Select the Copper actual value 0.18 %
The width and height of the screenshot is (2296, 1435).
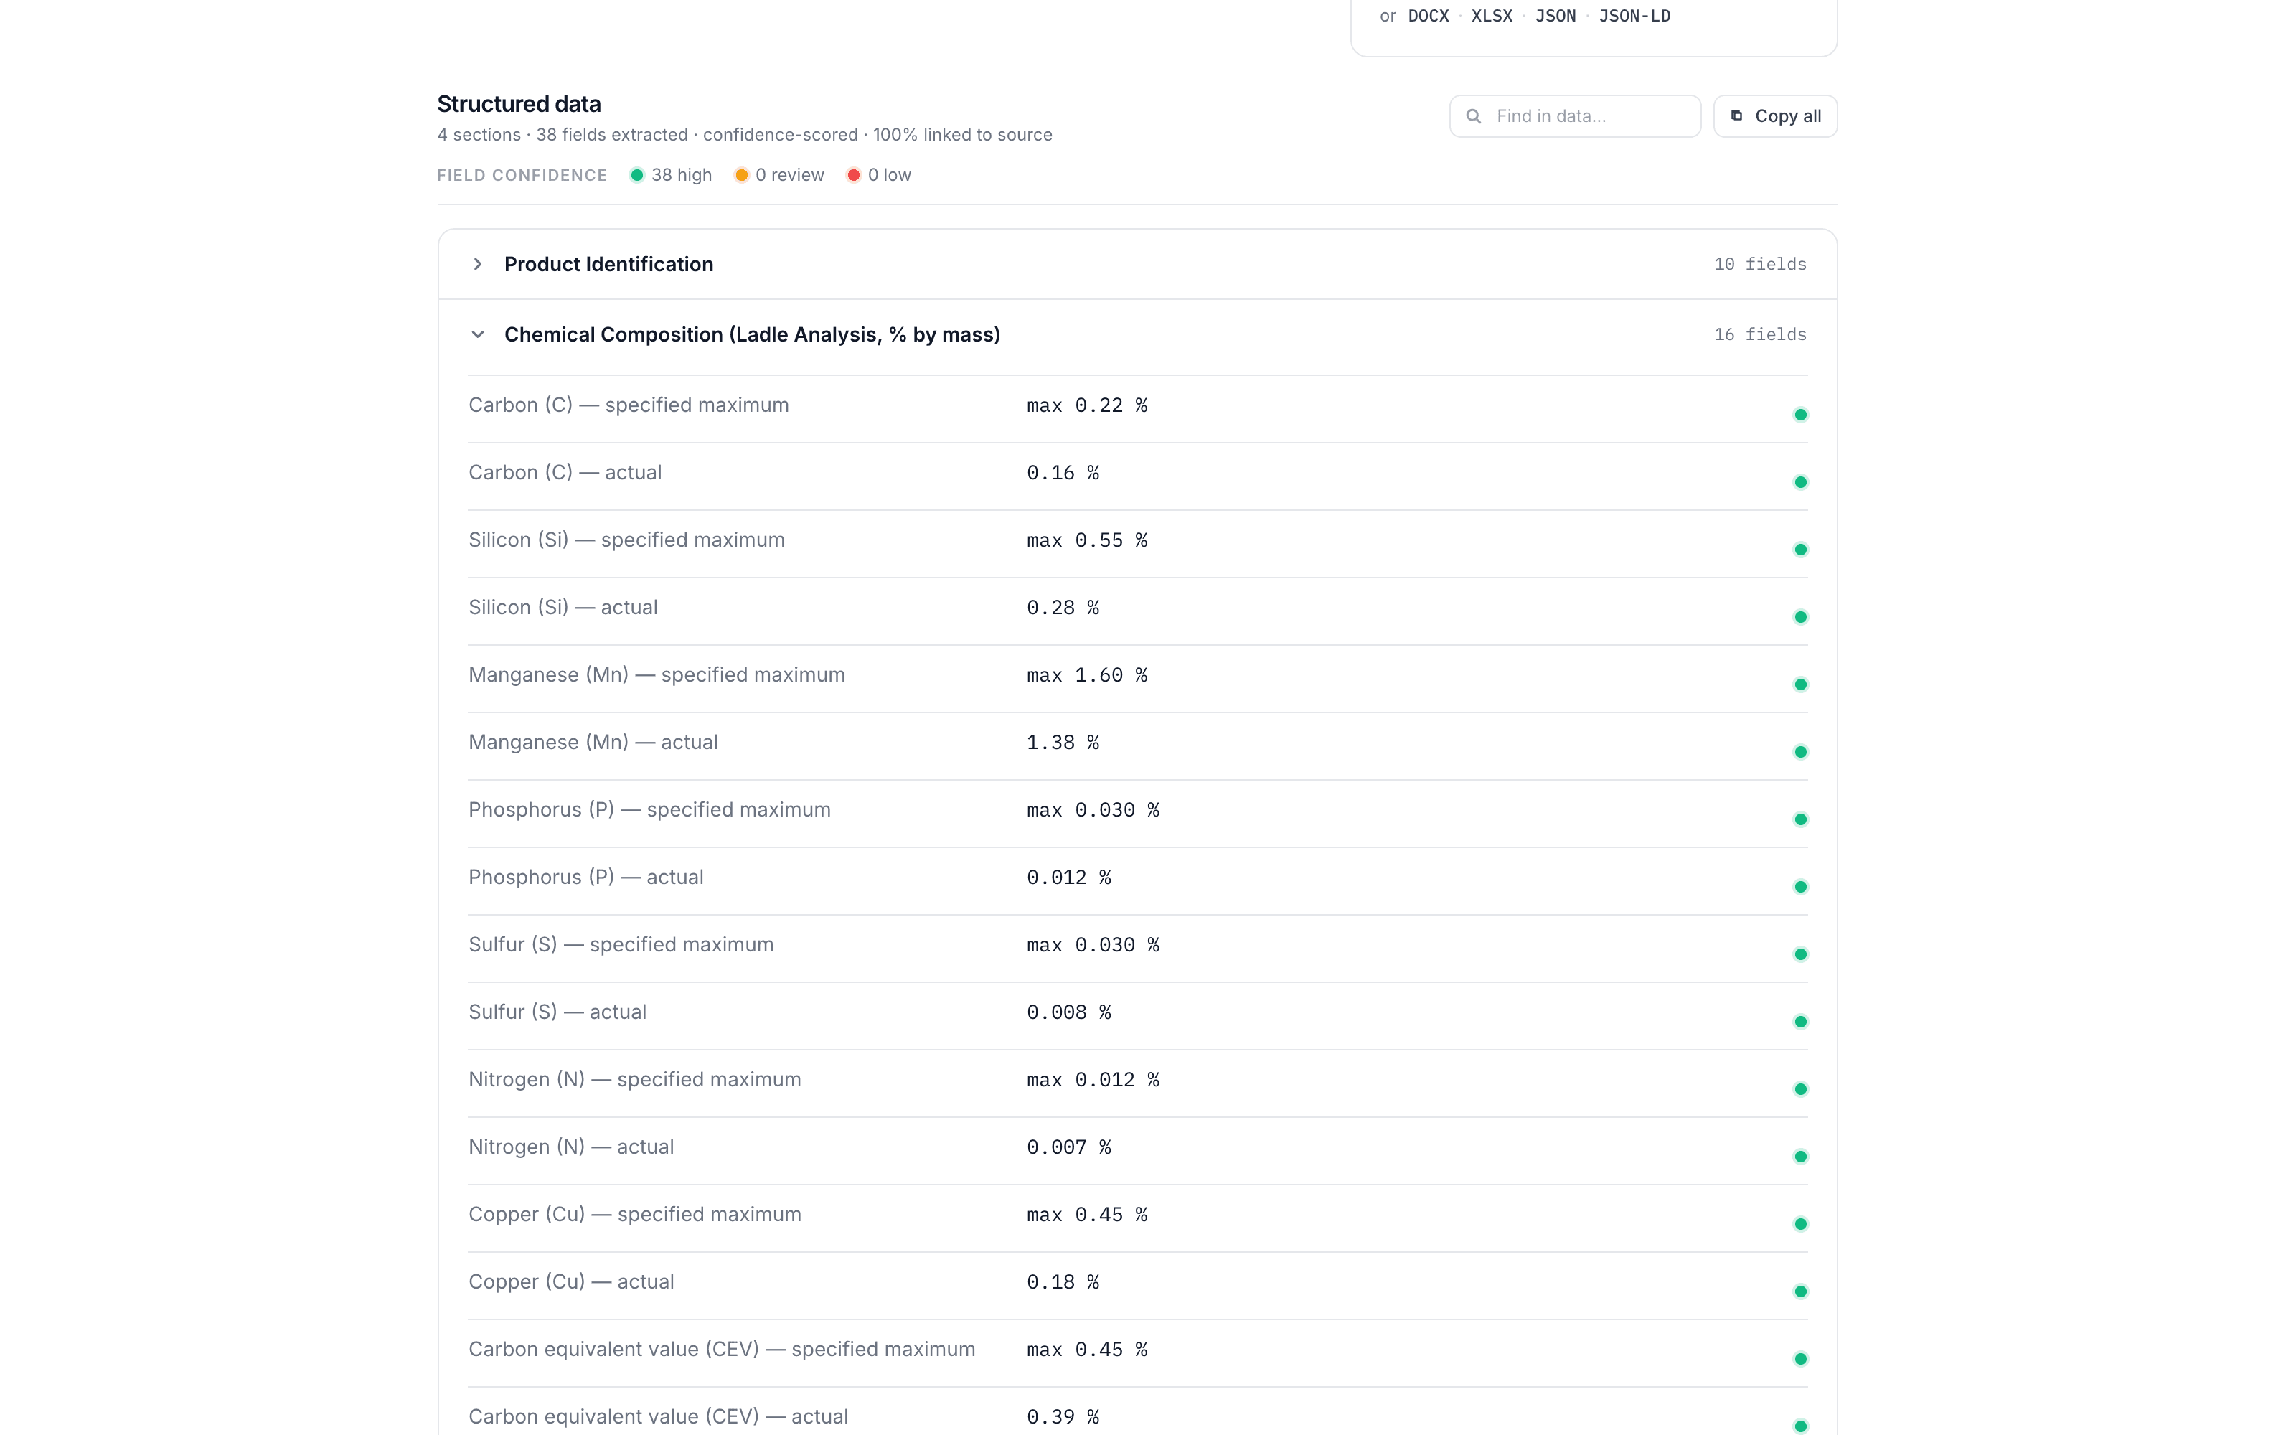coord(1063,1281)
